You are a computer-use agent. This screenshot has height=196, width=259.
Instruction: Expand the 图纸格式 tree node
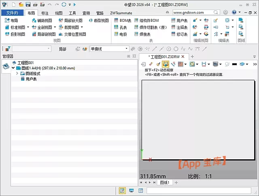point(17,73)
